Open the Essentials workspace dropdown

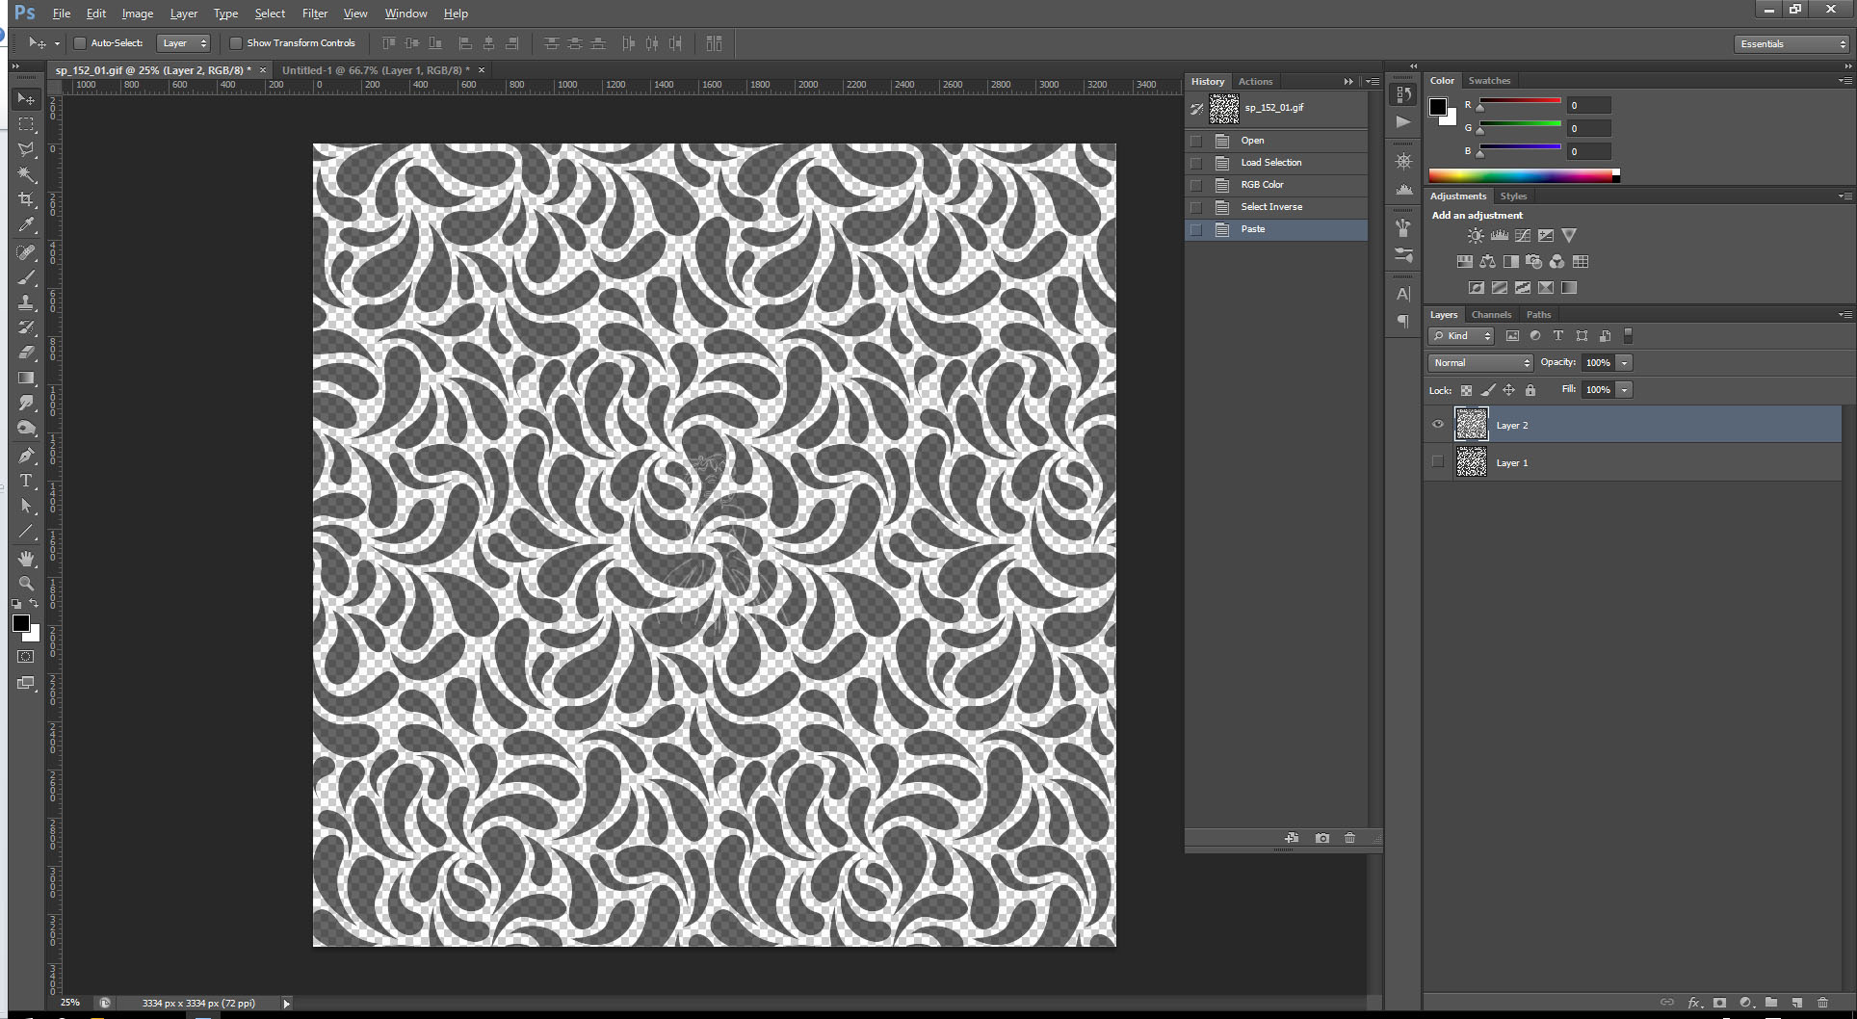pos(1792,44)
